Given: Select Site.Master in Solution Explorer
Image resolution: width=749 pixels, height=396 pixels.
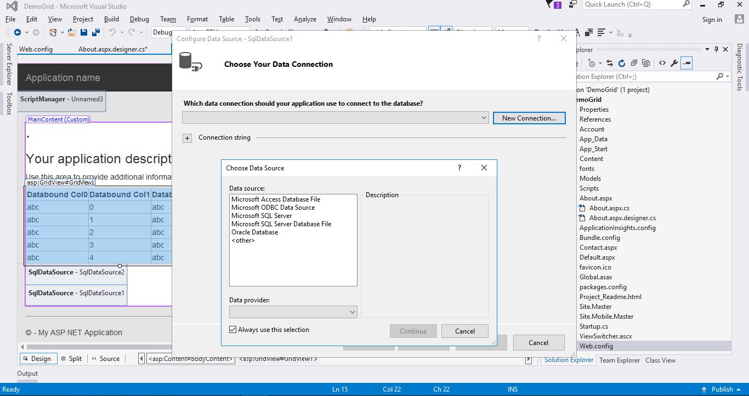Looking at the screenshot, I should coord(595,307).
